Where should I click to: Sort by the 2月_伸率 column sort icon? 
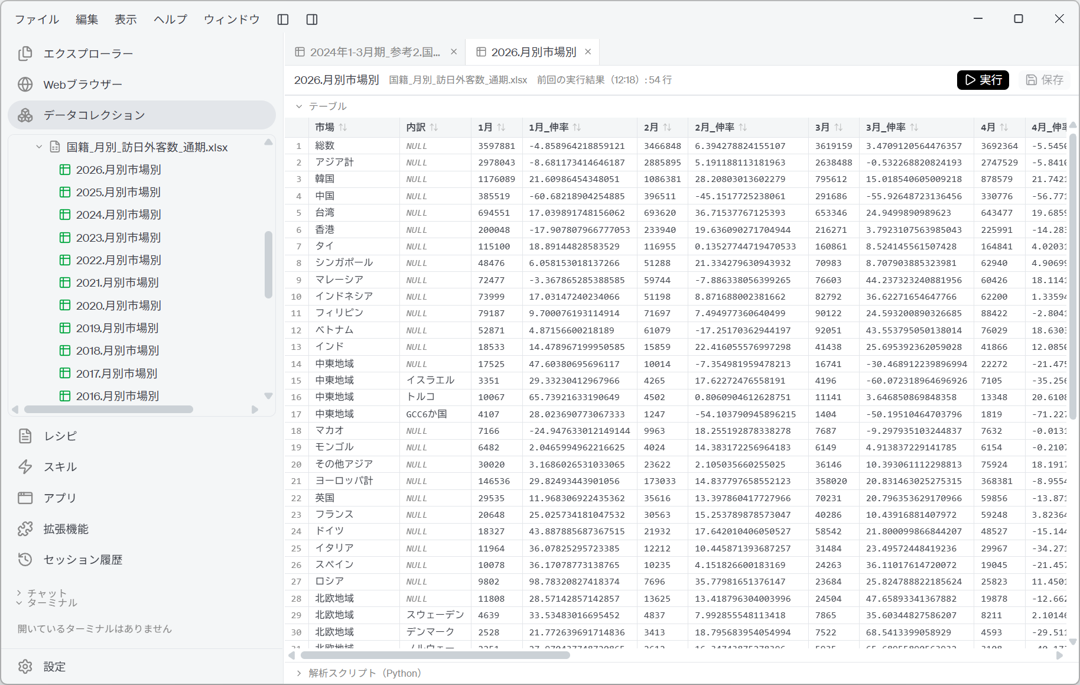click(743, 128)
